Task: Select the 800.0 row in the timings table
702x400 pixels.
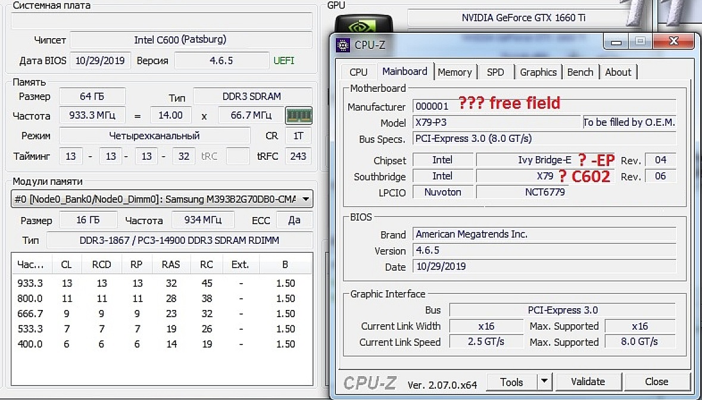Action: click(x=161, y=299)
